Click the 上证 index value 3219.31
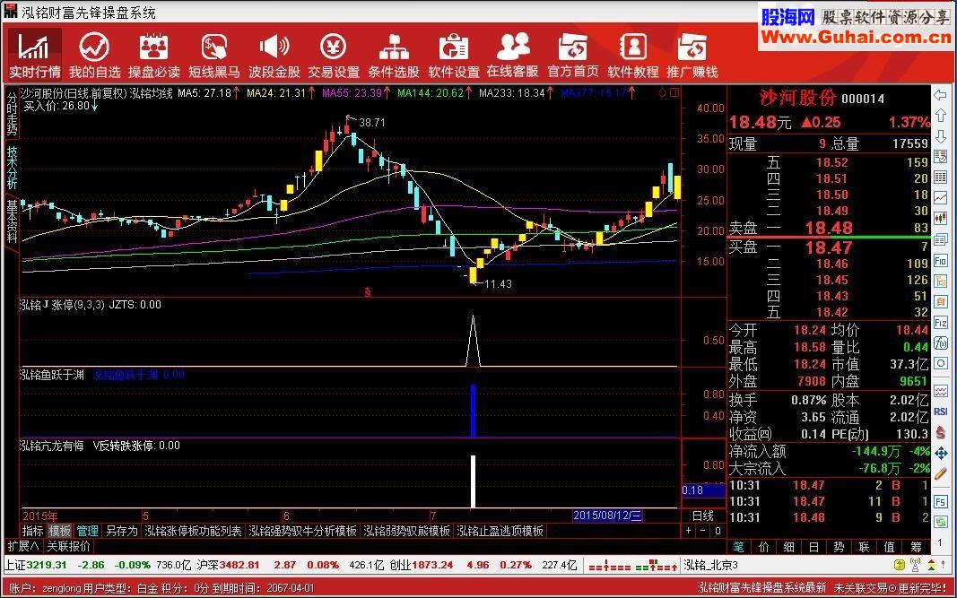Viewport: 957px width, 598px height. pyautogui.click(x=46, y=565)
